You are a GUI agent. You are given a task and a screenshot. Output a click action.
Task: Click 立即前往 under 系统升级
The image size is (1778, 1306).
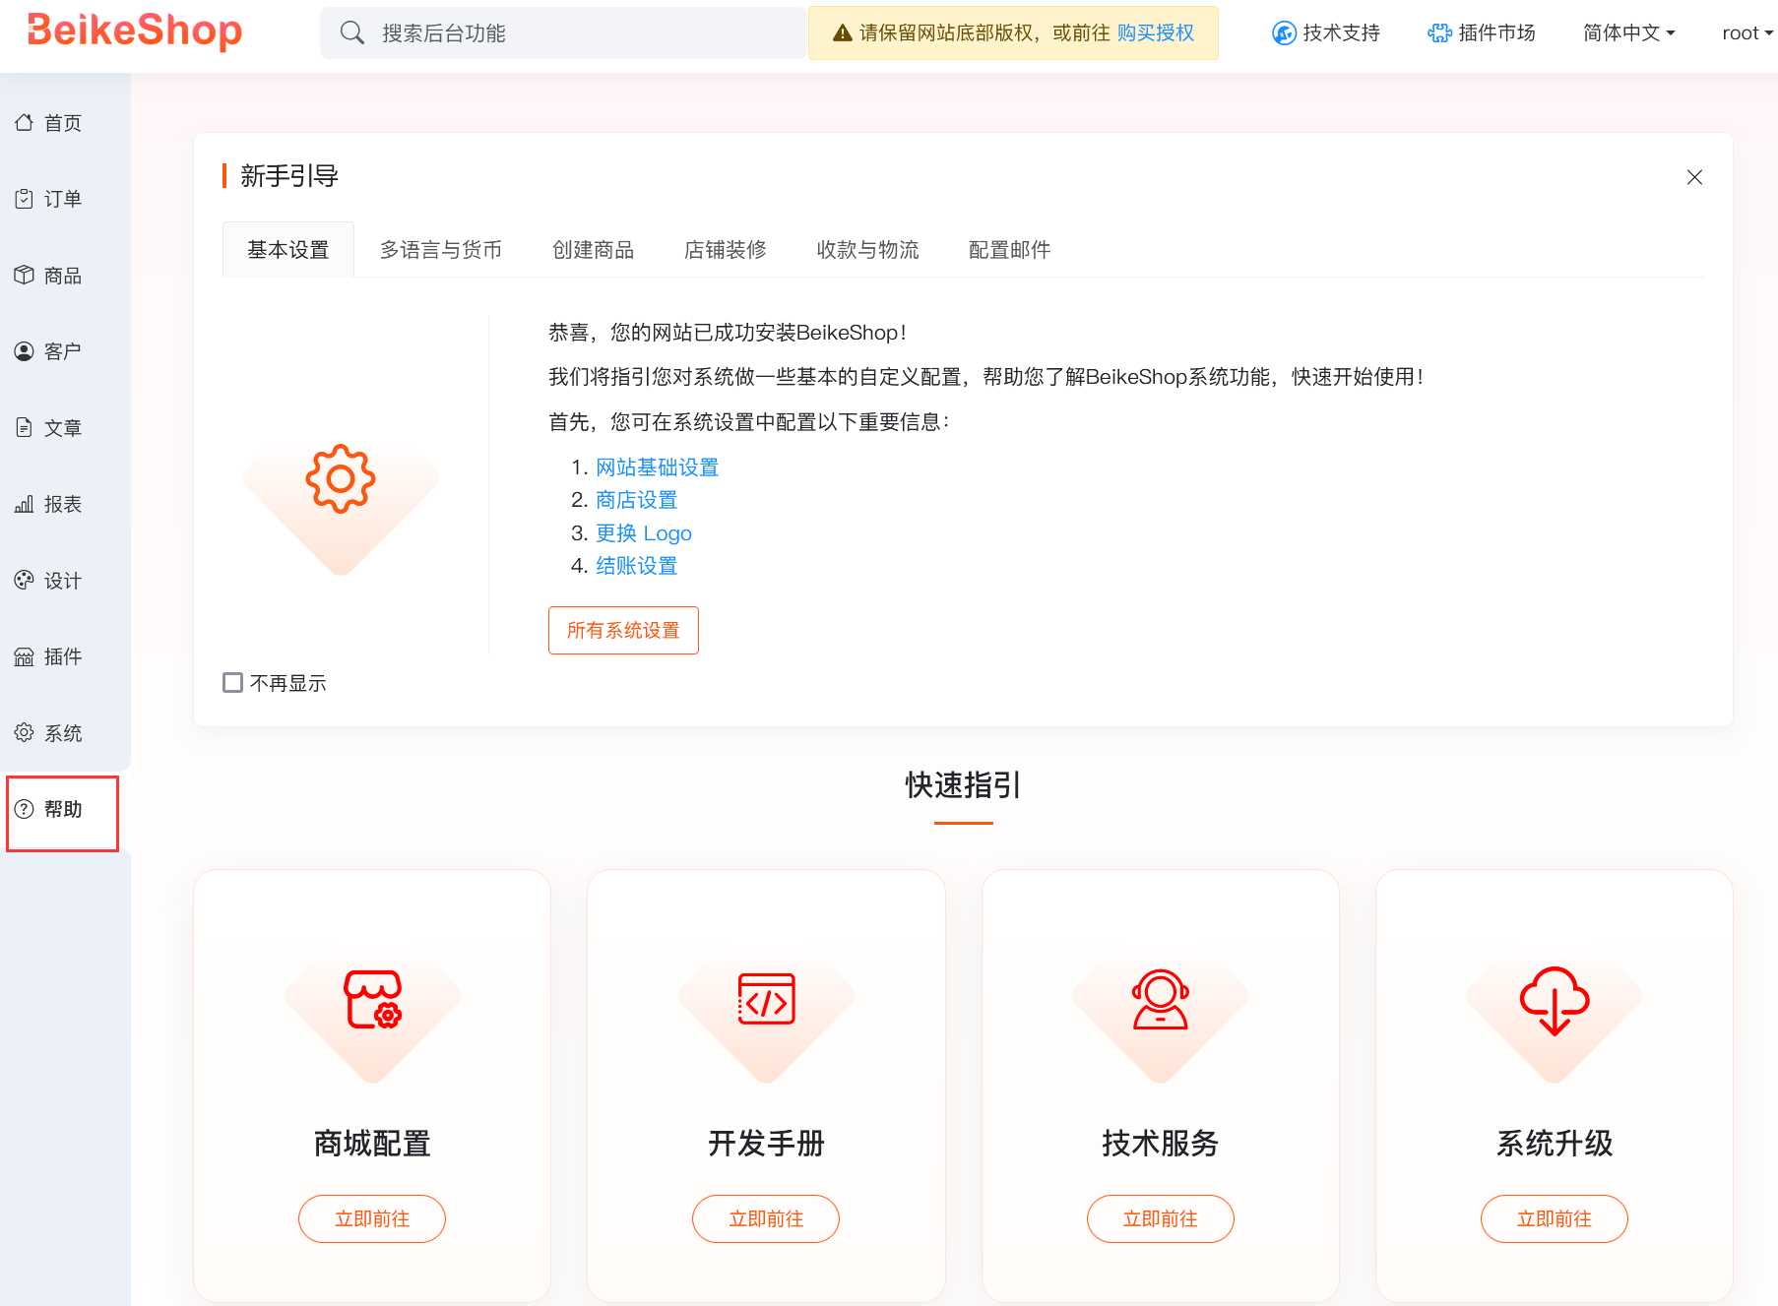pyautogui.click(x=1554, y=1218)
